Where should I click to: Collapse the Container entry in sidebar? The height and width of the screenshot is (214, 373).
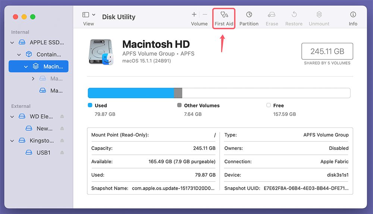click(19, 55)
